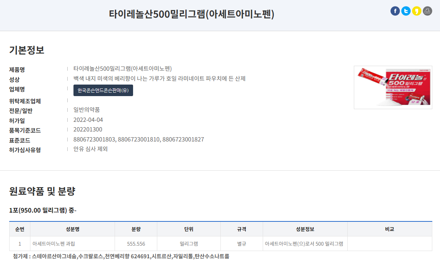Screen dimensions: 440x271
Task: Click the 1포(950.00 밀리그램) 중- text
Action: tap(43, 210)
